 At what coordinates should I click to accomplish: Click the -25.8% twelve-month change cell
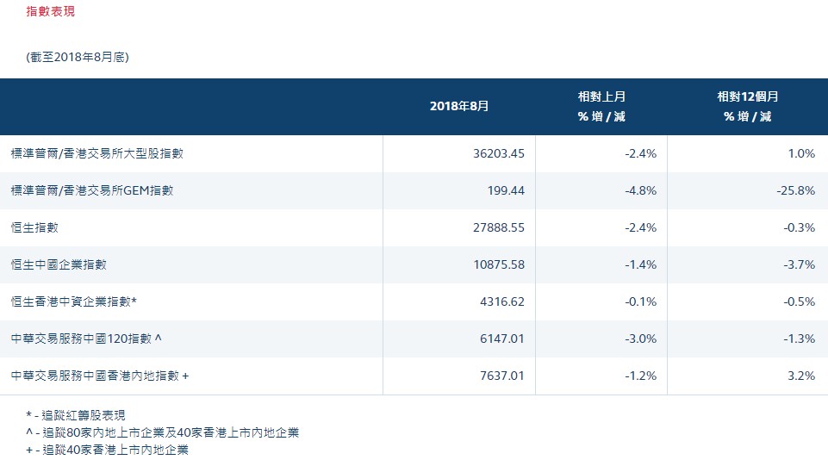pos(794,190)
